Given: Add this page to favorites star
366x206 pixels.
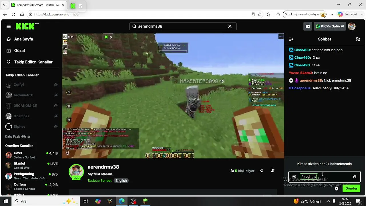Looking at the screenshot, I should coord(260,14).
